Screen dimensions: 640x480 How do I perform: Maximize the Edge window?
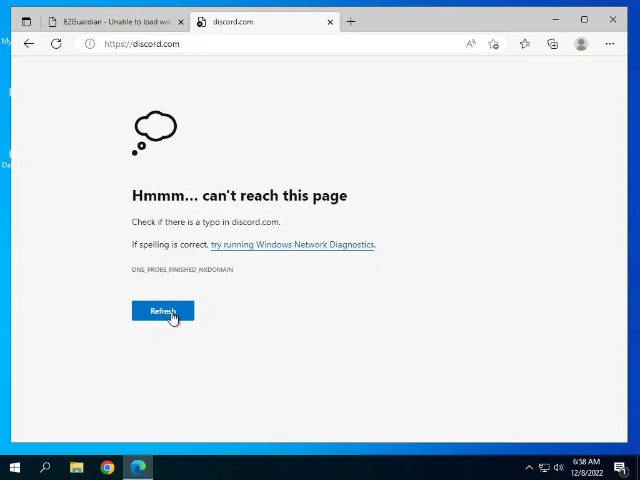584,19
